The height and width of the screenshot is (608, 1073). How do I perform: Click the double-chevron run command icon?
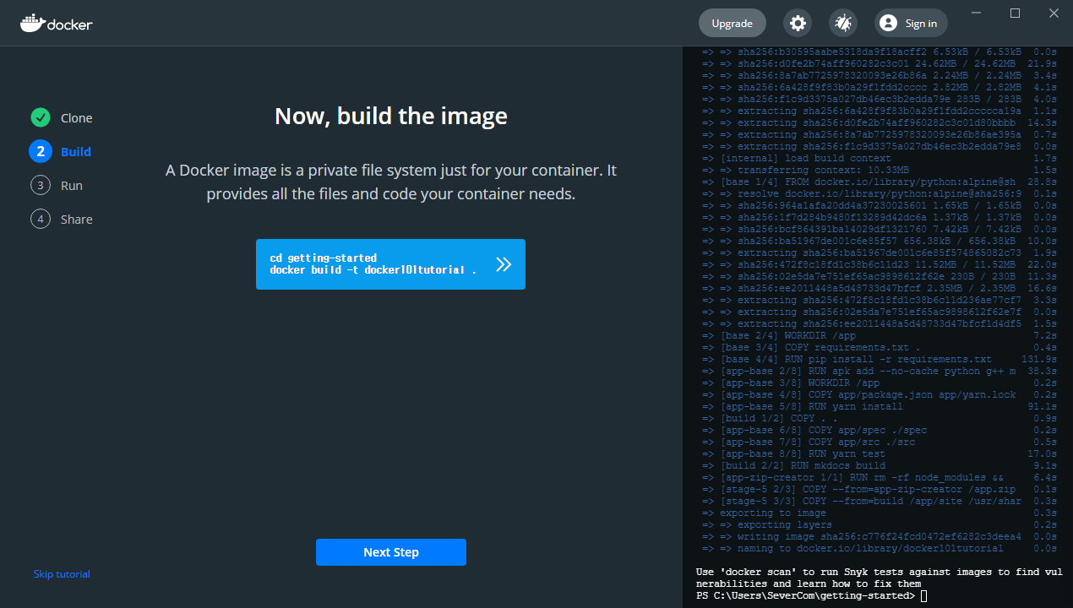(x=504, y=264)
